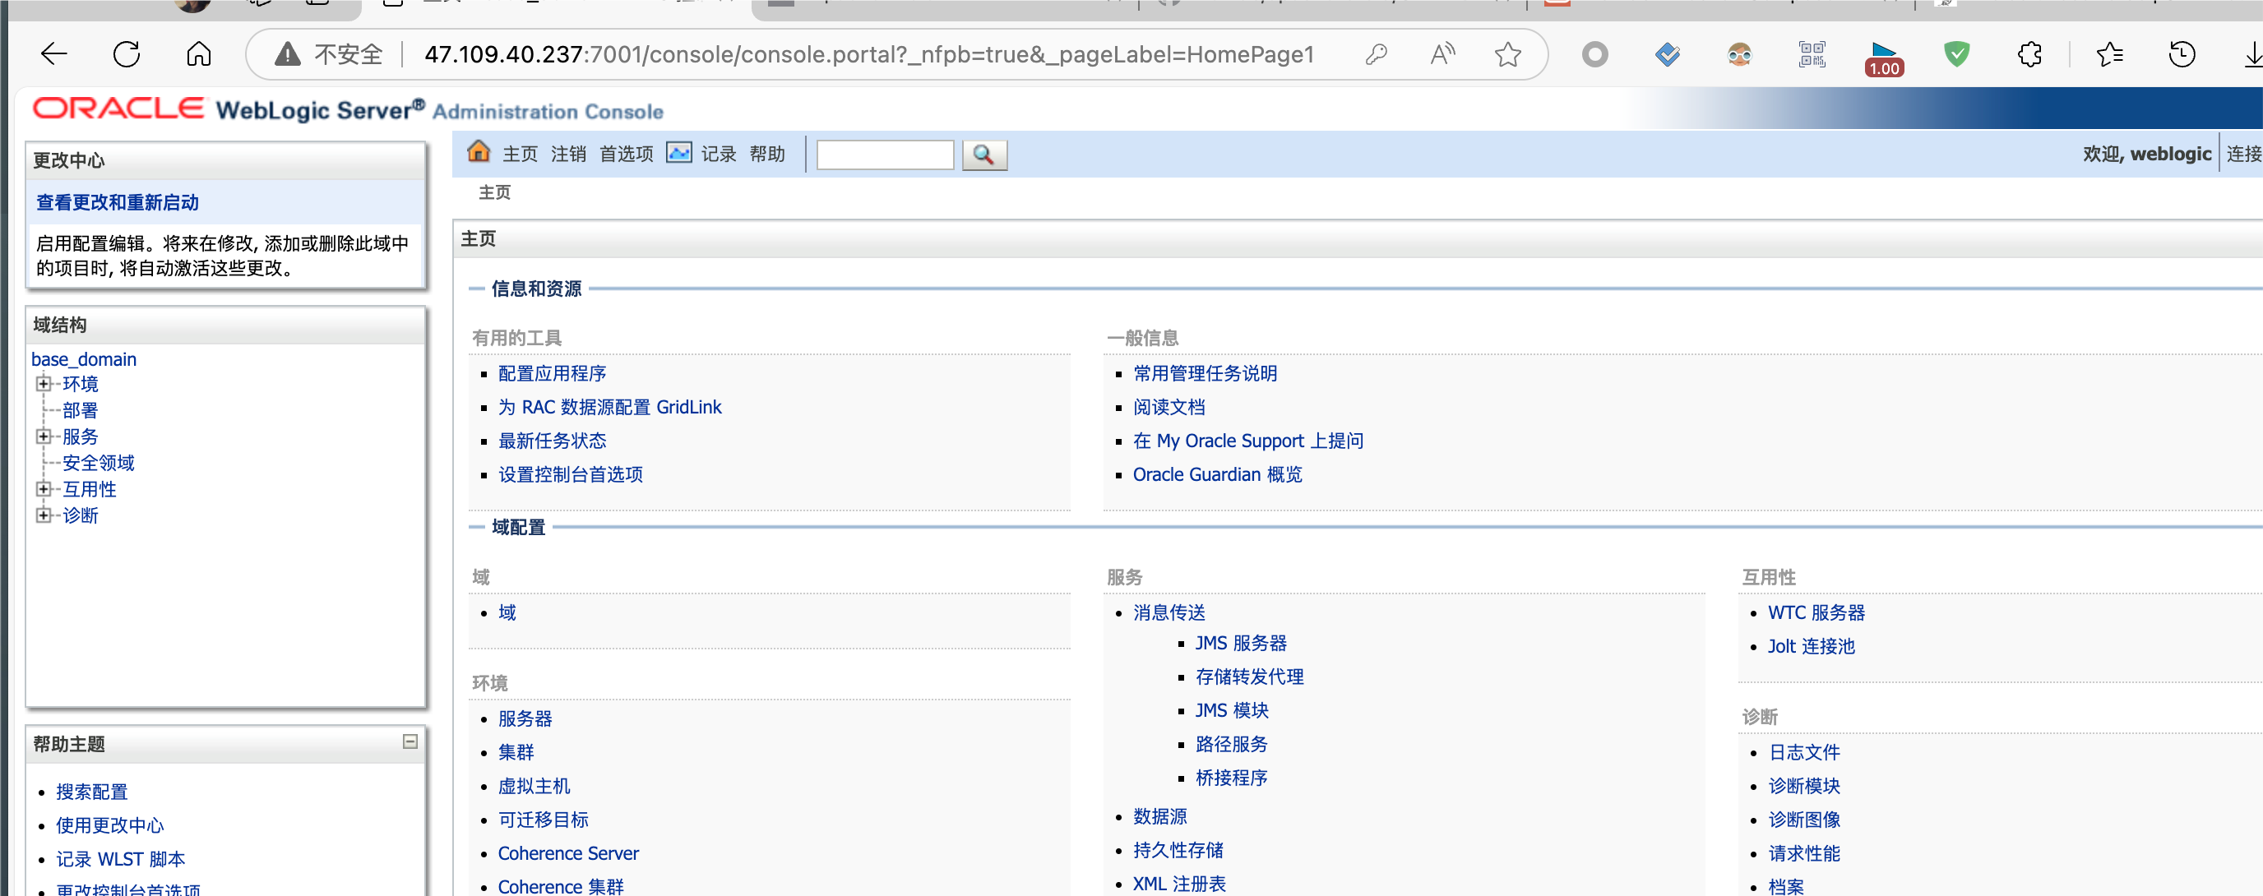Select base_domain in domain structure
This screenshot has width=2263, height=896.
[x=83, y=359]
